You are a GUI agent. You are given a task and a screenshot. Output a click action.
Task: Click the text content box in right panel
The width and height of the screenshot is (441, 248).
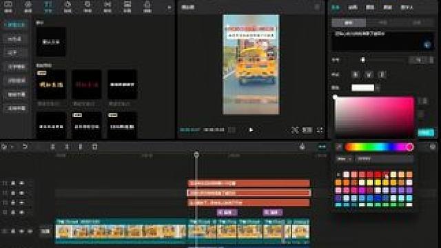point(383,41)
